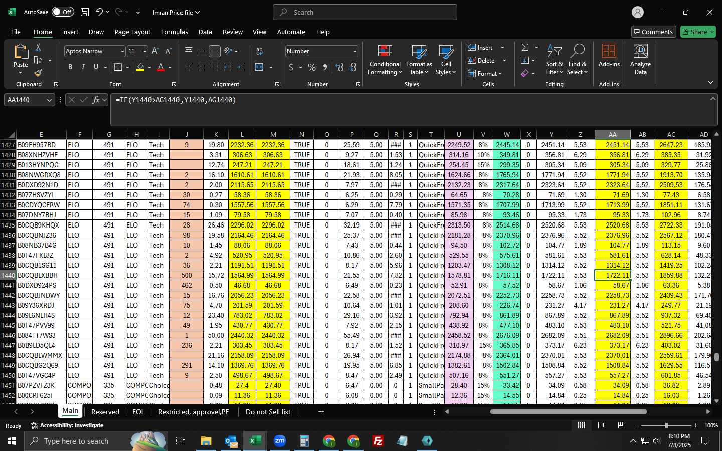Click the Search box in title bar
Image resolution: width=722 pixels, height=451 pixels.
point(365,12)
